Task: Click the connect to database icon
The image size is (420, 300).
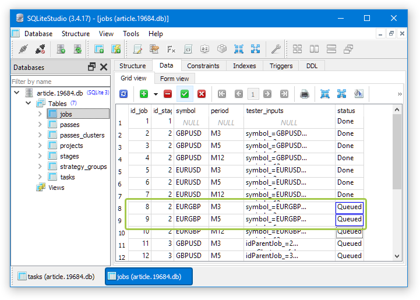Action: 23,50
